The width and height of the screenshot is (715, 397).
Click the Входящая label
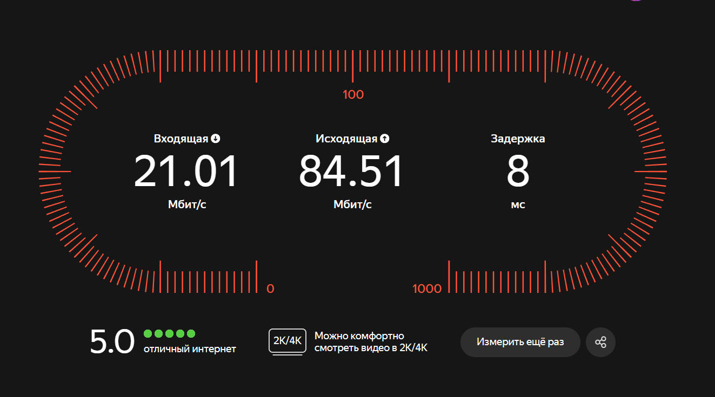181,139
